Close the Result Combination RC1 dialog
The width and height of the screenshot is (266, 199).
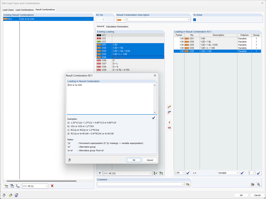[155, 75]
